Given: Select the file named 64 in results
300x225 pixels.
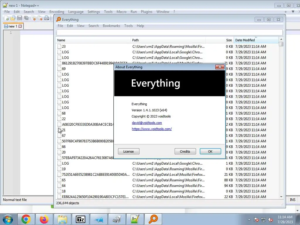Looking at the screenshot, I should (64, 185).
